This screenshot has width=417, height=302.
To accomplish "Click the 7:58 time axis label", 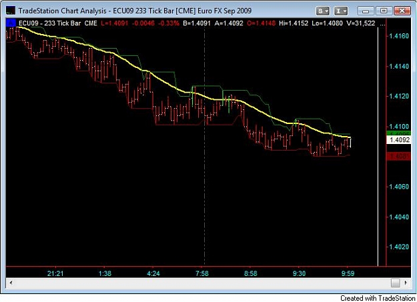I will (x=202, y=273).
